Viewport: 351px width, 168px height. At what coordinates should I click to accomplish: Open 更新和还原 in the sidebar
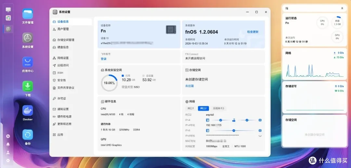(x=71, y=124)
